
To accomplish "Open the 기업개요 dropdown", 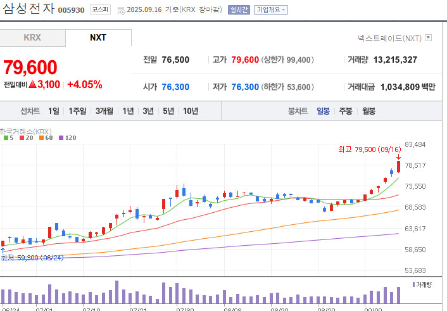I will (x=271, y=10).
